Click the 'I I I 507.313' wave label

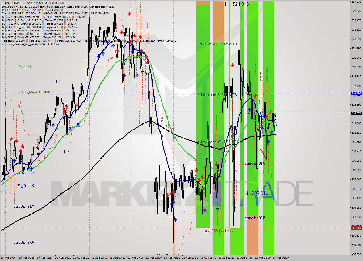coord(256,193)
